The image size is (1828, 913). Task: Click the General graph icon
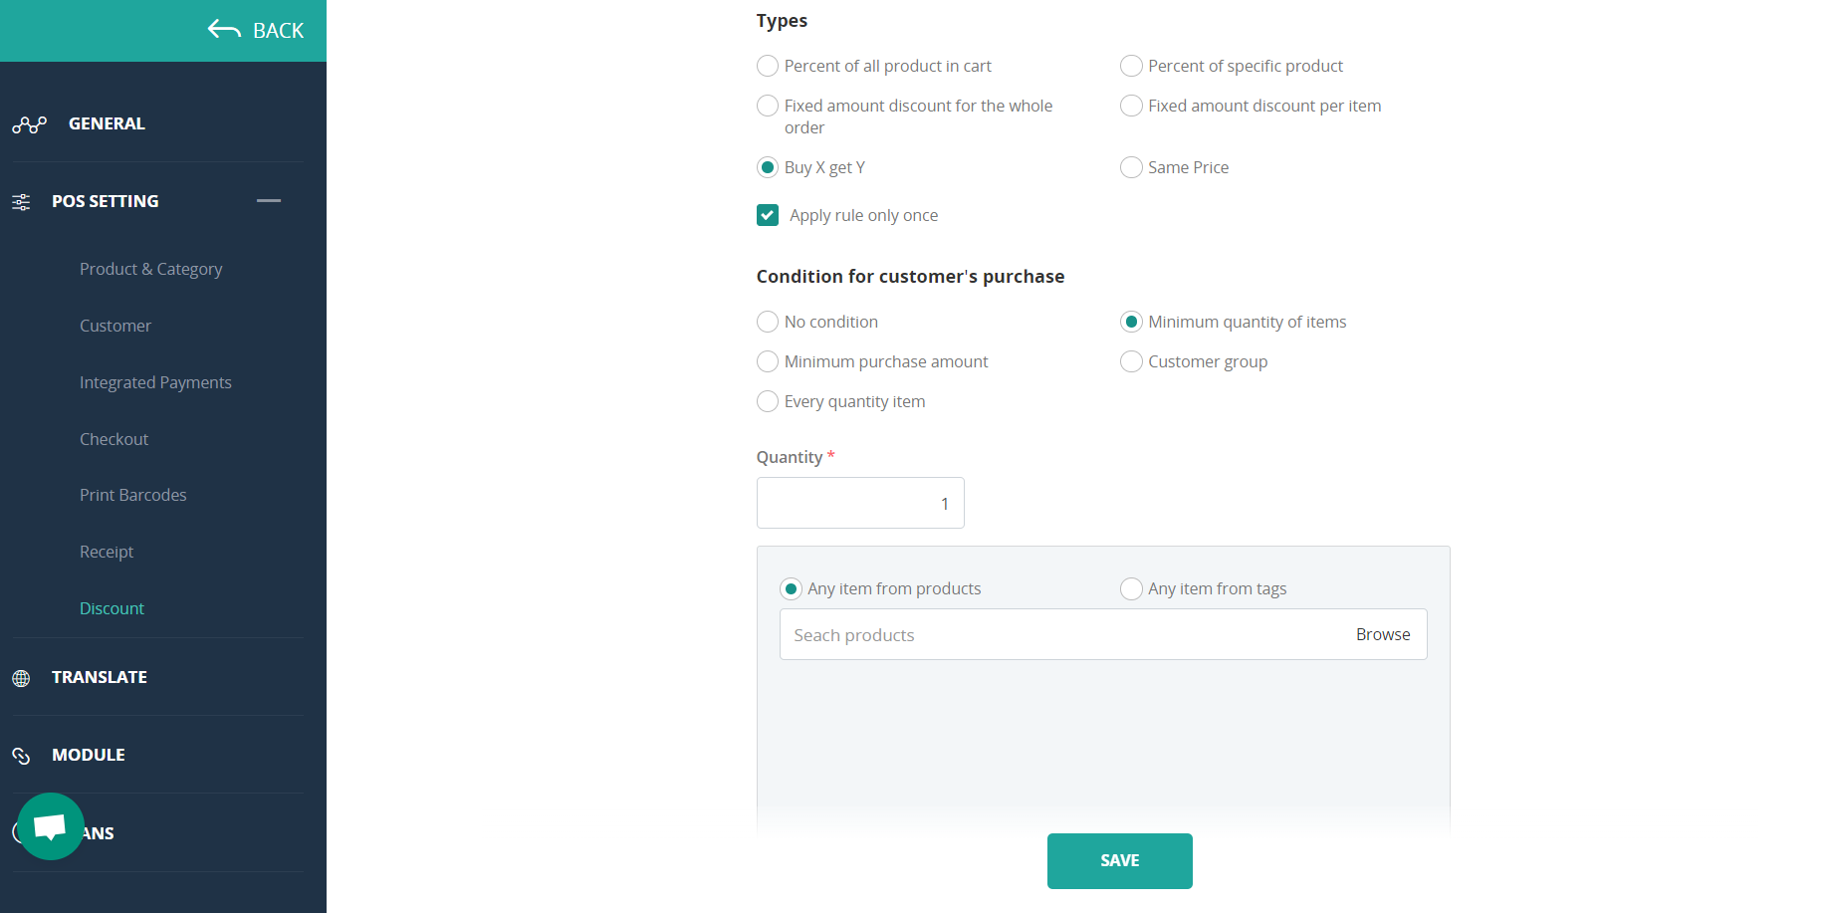[x=30, y=124]
